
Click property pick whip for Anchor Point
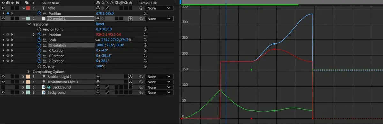145,29
